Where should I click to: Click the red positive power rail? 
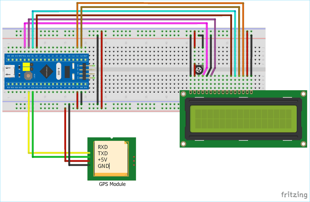[x=155, y=38]
